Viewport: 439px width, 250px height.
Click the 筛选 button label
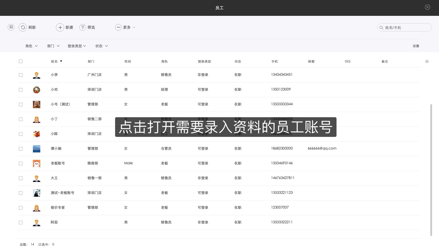tap(91, 27)
